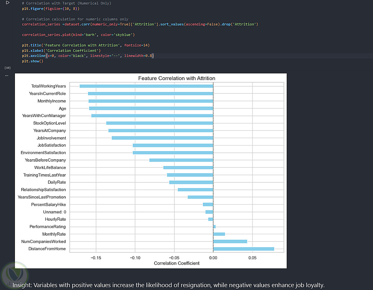
Task: Click the 'Correlation Coefficient' x-axis label
Action: (176, 263)
